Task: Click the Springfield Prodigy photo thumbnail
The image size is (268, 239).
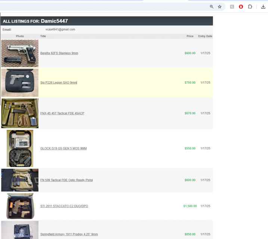Action: 20,230
